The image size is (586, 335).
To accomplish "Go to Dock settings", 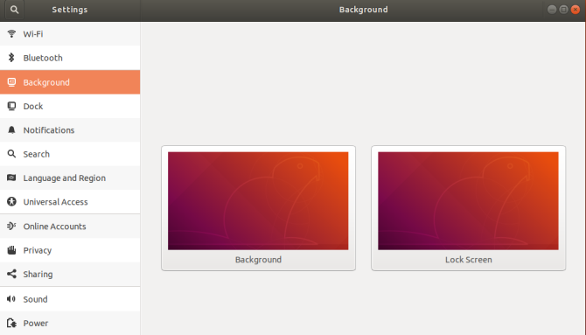I will tap(70, 106).
